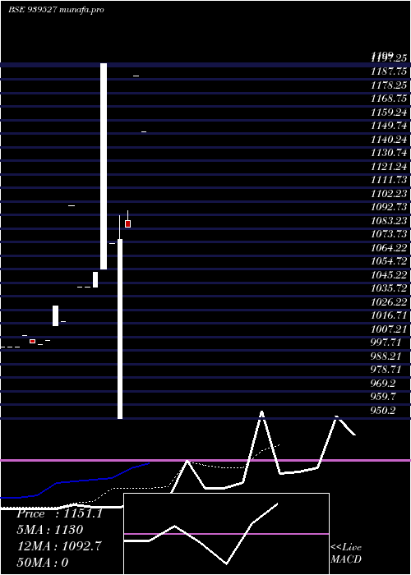Screen dimensions: 411x575
Task: Click the 959.7 price axis label
Action: click(x=383, y=397)
